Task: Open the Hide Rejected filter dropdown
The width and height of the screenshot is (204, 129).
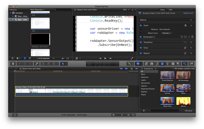Action: [37, 10]
